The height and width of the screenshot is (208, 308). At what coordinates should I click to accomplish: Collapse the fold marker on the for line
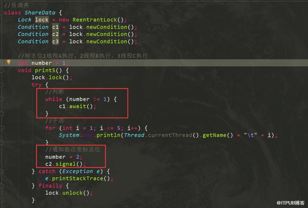(x=2, y=128)
